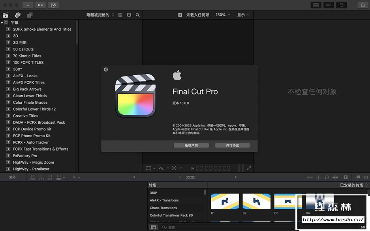This screenshot has width=370, height=231.
Task: Select 70 Kinetic Titles in the sidebar
Action: point(27,56)
